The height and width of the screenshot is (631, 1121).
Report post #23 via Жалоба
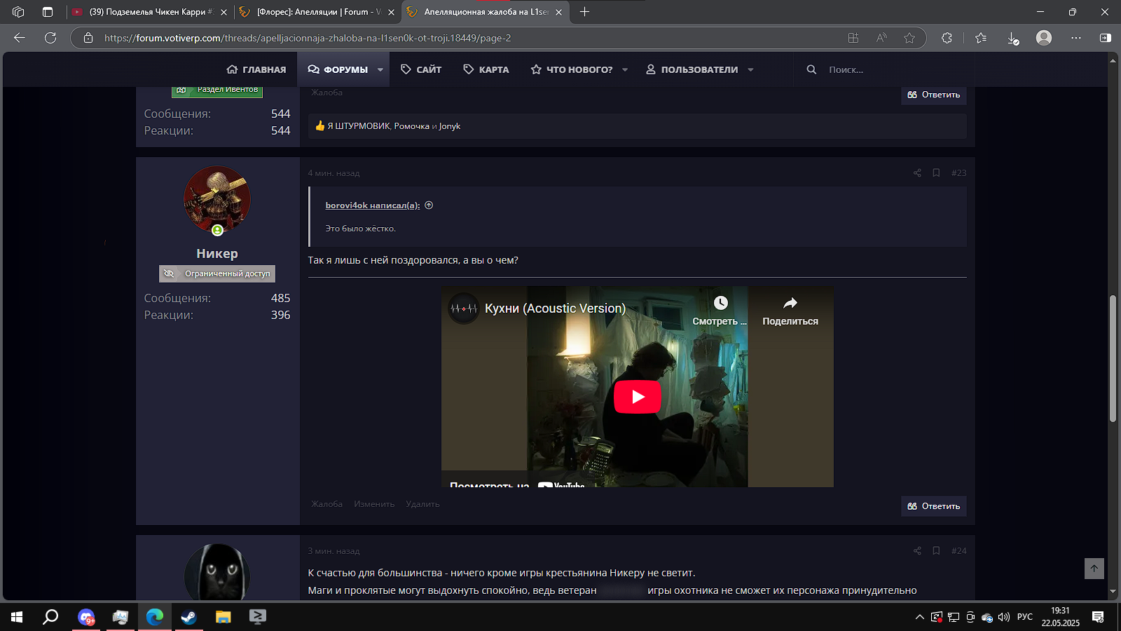click(x=327, y=504)
